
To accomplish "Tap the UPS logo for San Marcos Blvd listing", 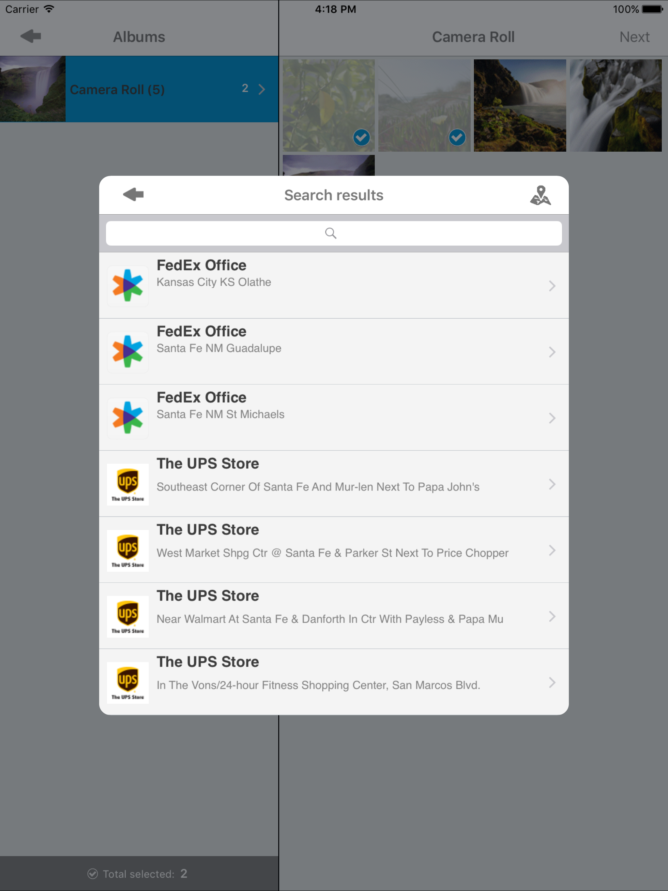I will [x=128, y=682].
